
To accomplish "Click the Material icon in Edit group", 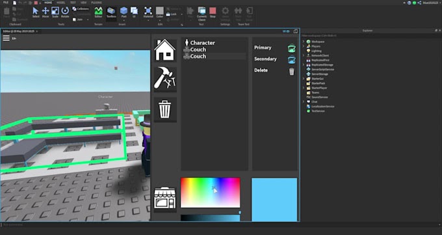I will click(x=148, y=11).
